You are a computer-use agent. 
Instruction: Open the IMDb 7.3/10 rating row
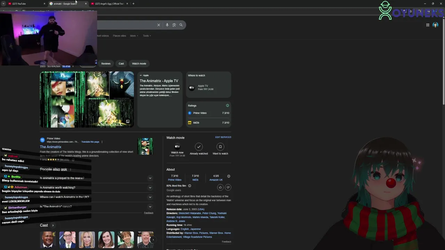point(208,123)
